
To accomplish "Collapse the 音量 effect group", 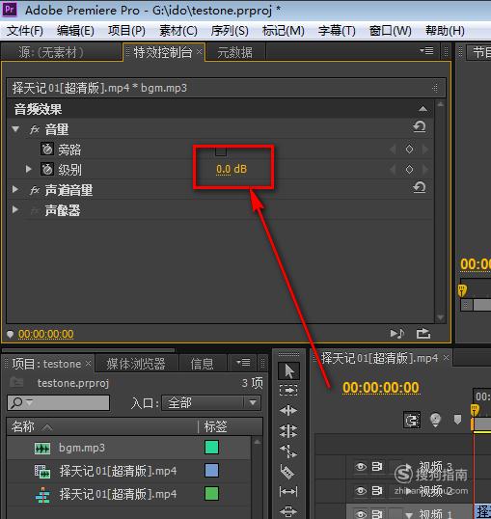I will [x=15, y=128].
